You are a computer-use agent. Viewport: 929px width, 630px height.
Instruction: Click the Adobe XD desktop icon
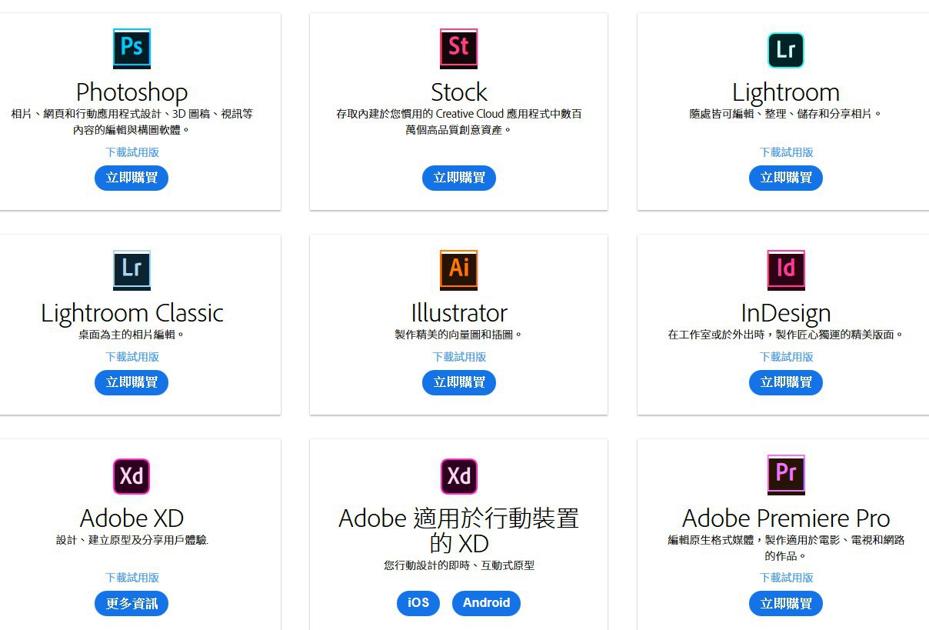click(x=132, y=476)
